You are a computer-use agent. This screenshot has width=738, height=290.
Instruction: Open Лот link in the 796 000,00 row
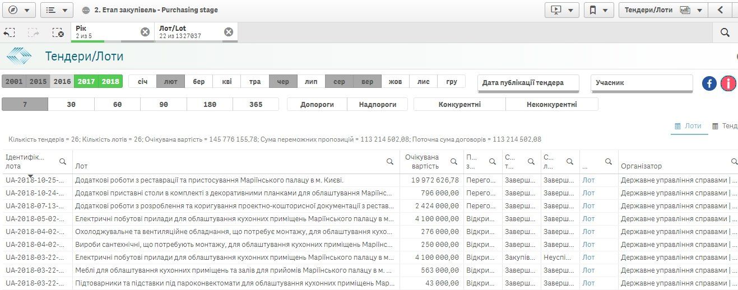tap(588, 193)
